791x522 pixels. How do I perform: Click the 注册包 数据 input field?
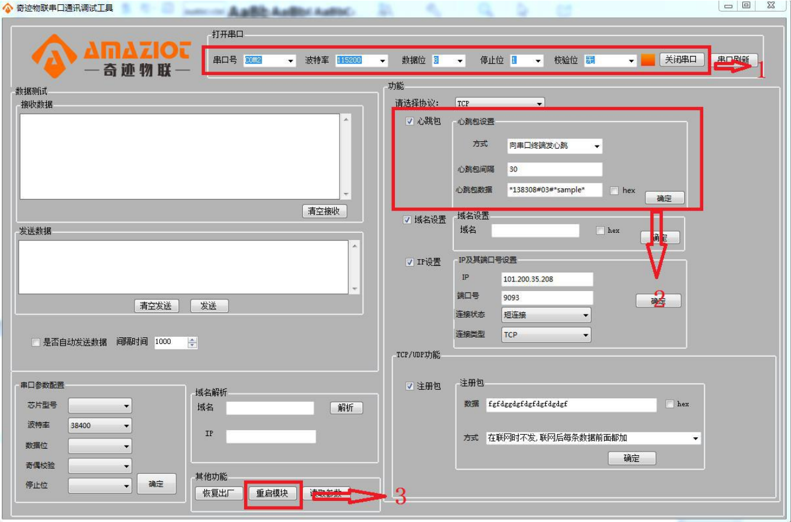coord(572,405)
